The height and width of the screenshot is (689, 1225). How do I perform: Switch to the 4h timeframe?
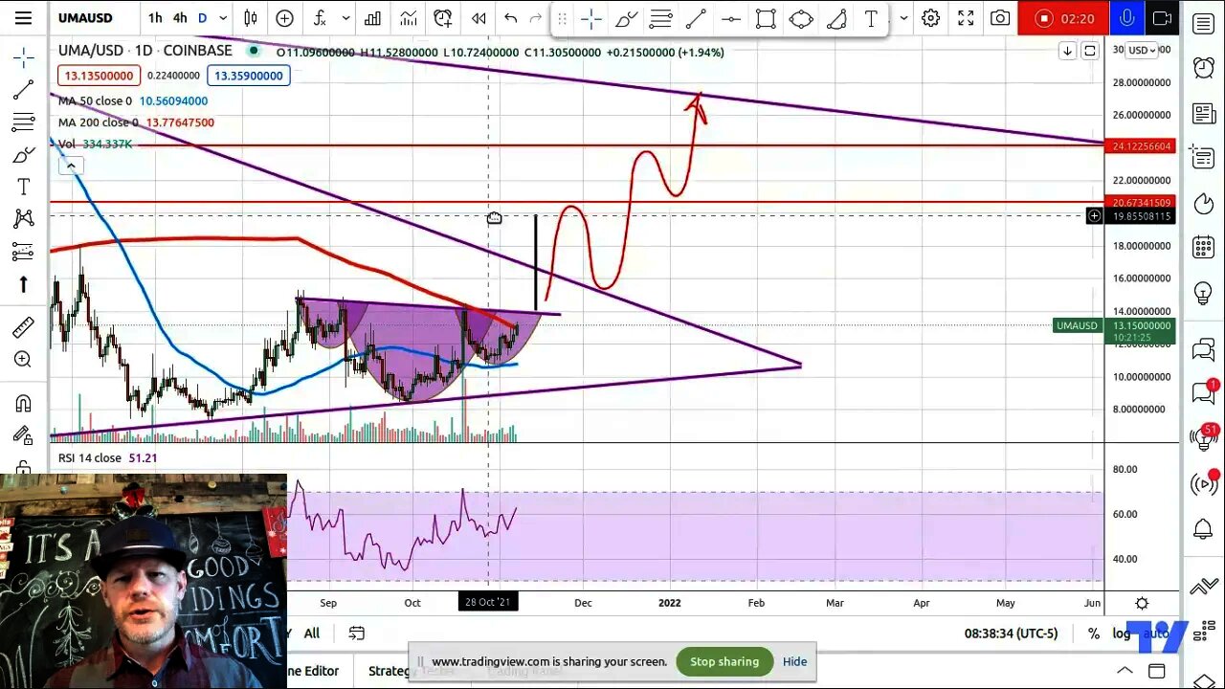[x=180, y=17]
